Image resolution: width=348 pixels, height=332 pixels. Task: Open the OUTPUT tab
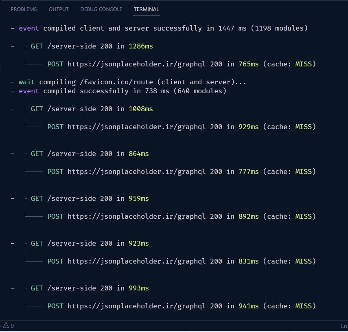pyautogui.click(x=58, y=9)
